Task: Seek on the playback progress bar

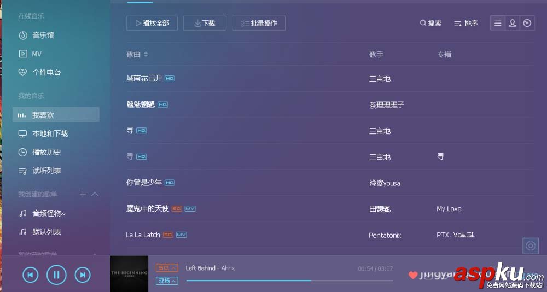Action: (289, 280)
